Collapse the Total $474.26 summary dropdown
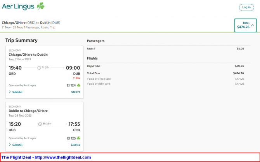Viewport: 260px width, 162px height. tap(245, 25)
